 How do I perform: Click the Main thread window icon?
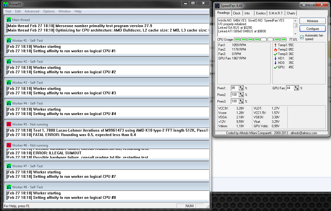(9, 20)
